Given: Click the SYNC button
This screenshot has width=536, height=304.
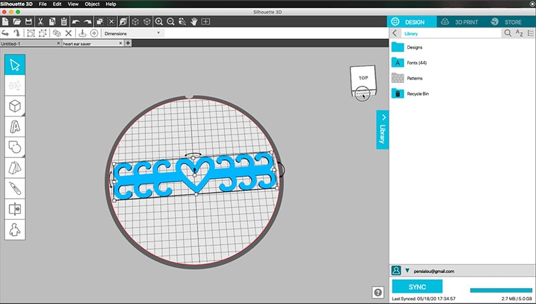Looking at the screenshot, I should tap(417, 287).
